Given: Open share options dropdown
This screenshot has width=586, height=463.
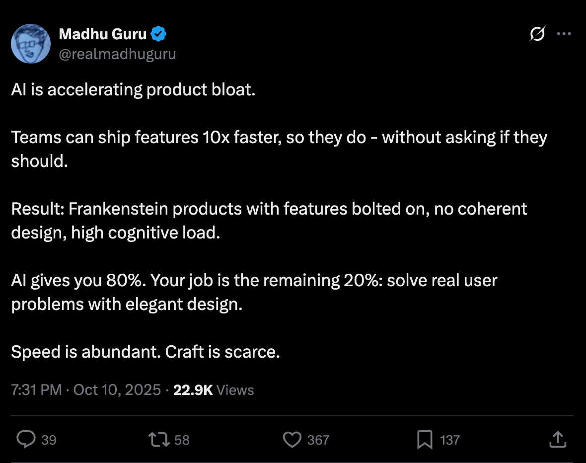Looking at the screenshot, I should pos(557,439).
